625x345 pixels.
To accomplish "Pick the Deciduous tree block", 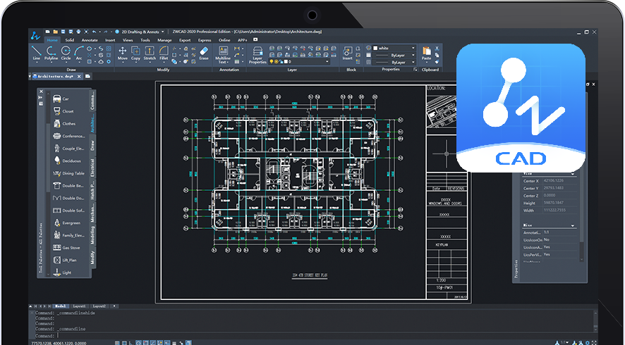I will (x=67, y=161).
